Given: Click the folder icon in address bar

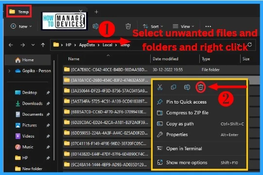Looking at the screenshot, I should pyautogui.click(x=56, y=45).
